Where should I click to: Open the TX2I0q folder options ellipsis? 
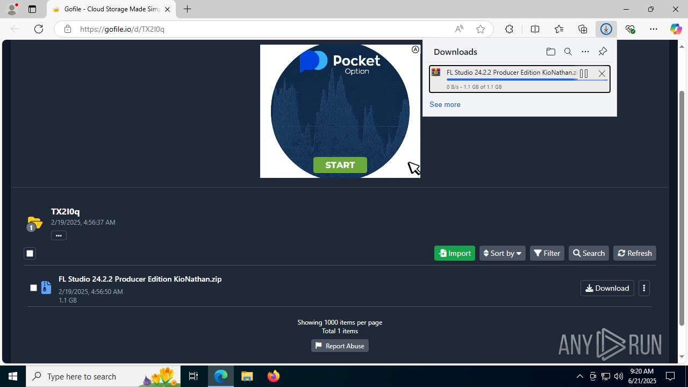click(59, 235)
